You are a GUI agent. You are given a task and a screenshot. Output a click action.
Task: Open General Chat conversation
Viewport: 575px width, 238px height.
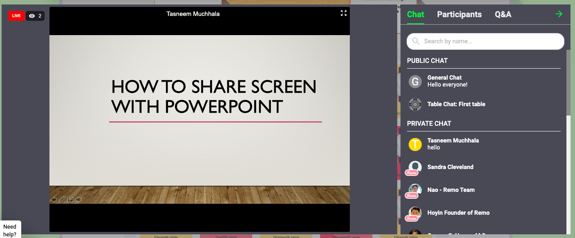(x=484, y=81)
